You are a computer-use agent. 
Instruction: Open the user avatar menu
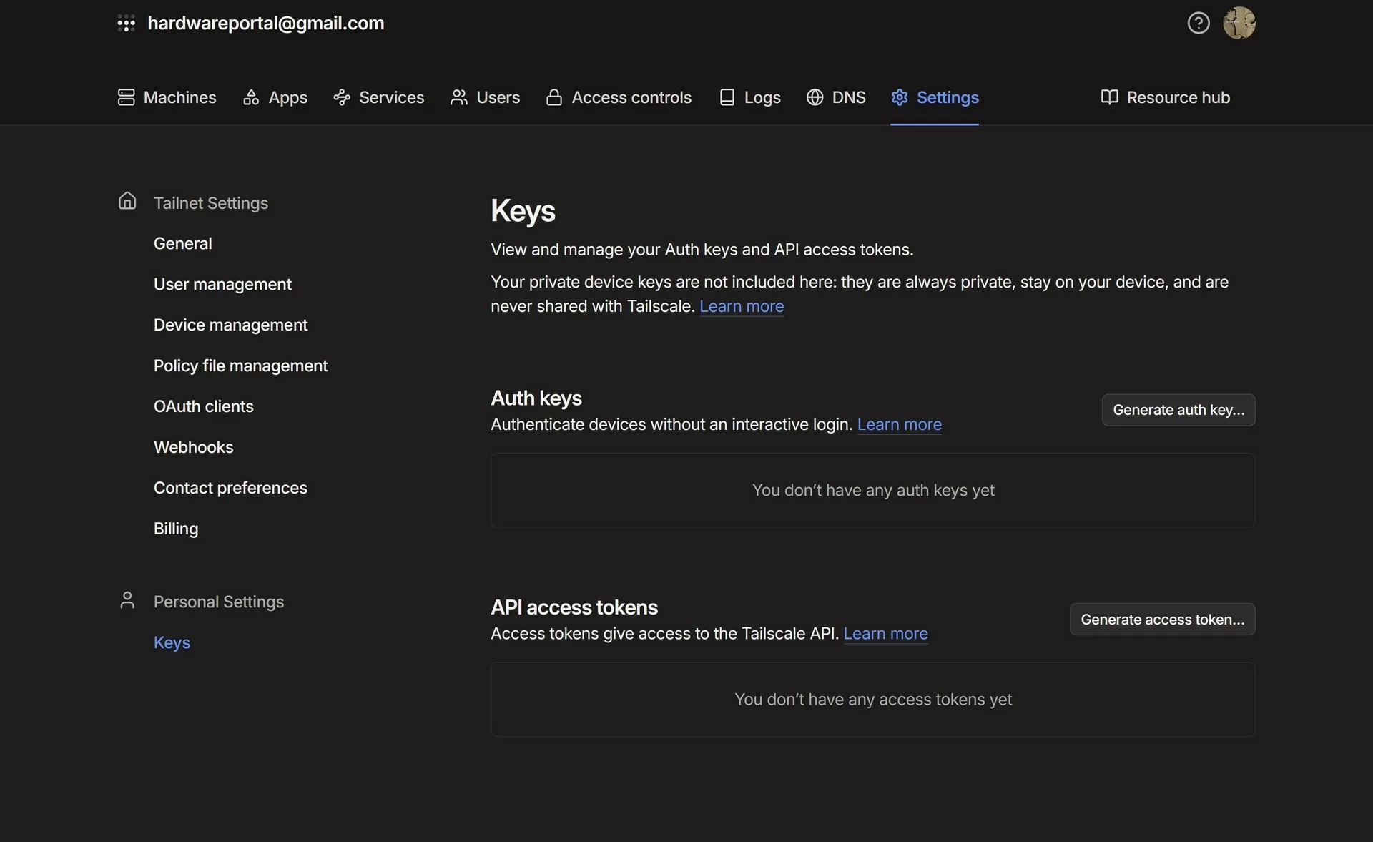(x=1239, y=24)
